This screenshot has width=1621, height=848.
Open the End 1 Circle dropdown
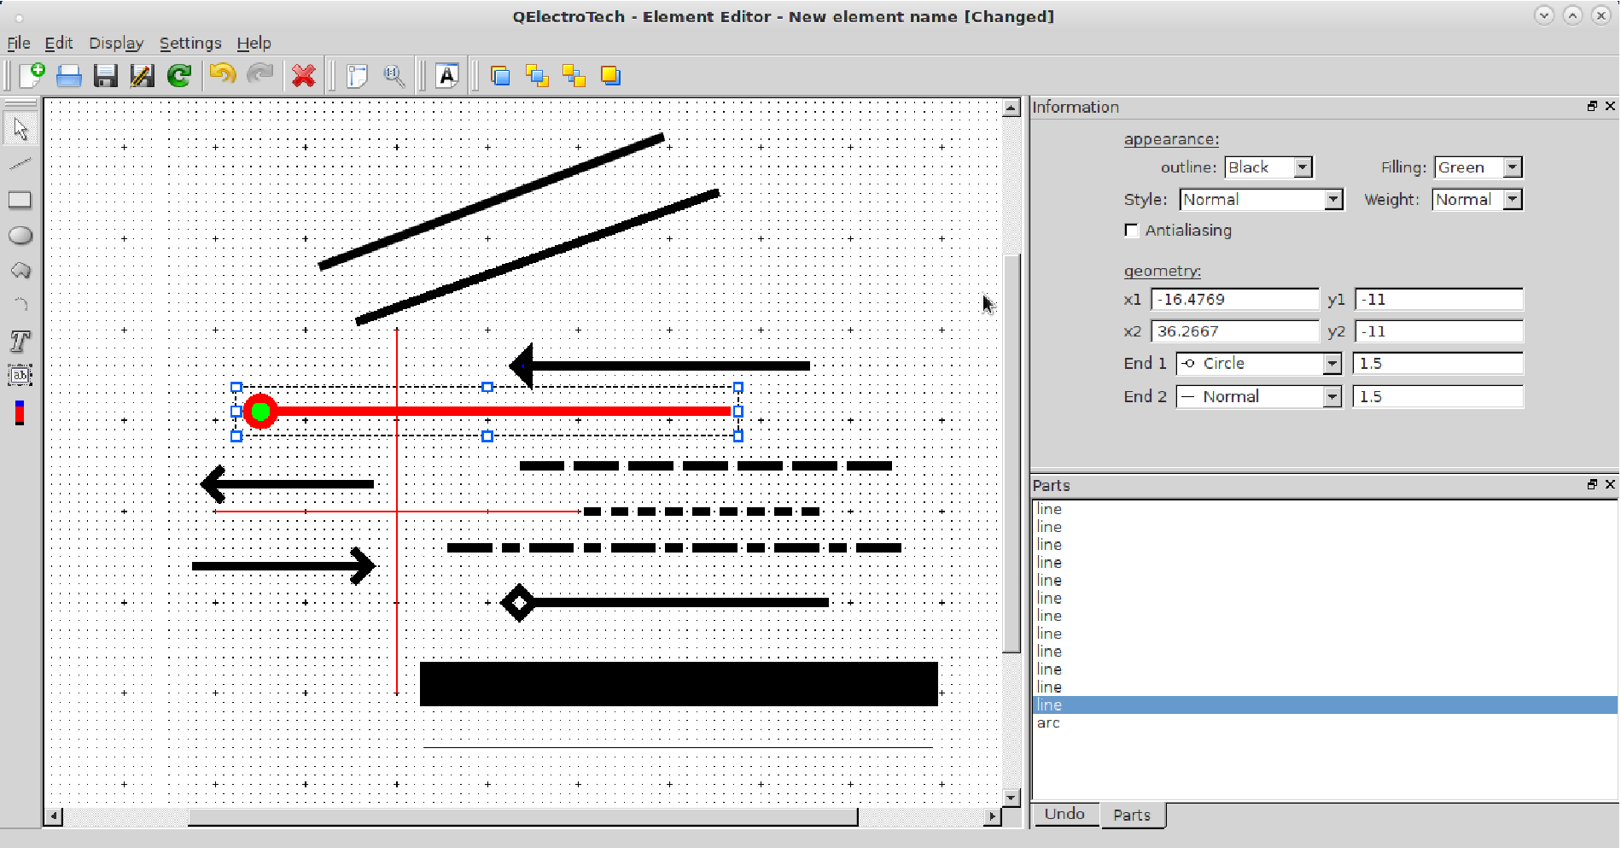(x=1258, y=364)
